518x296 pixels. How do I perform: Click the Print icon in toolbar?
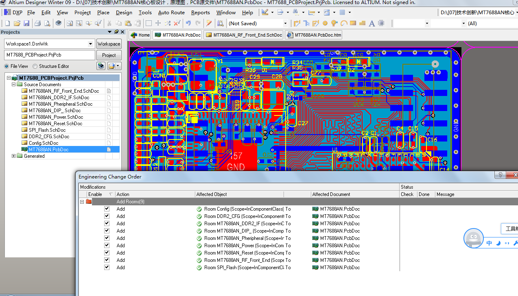[x=37, y=23]
